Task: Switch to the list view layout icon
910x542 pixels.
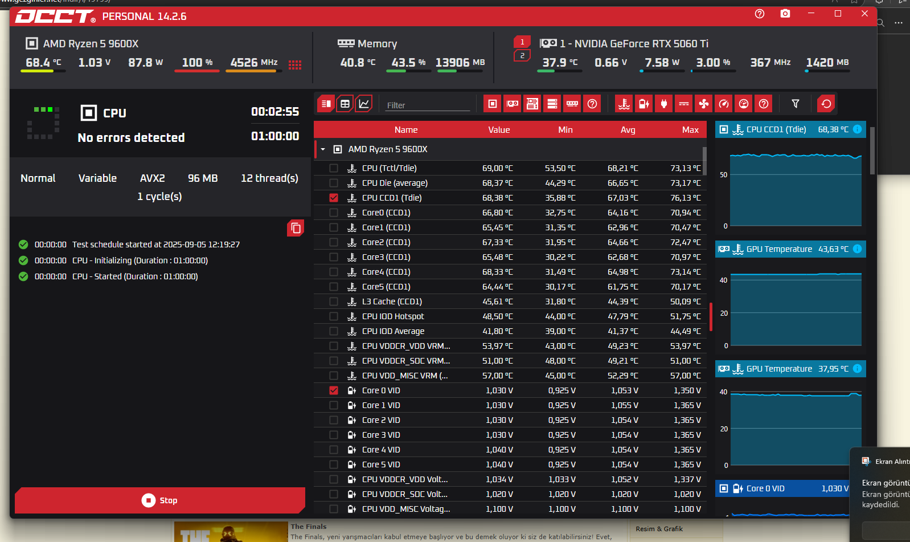Action: coord(326,104)
